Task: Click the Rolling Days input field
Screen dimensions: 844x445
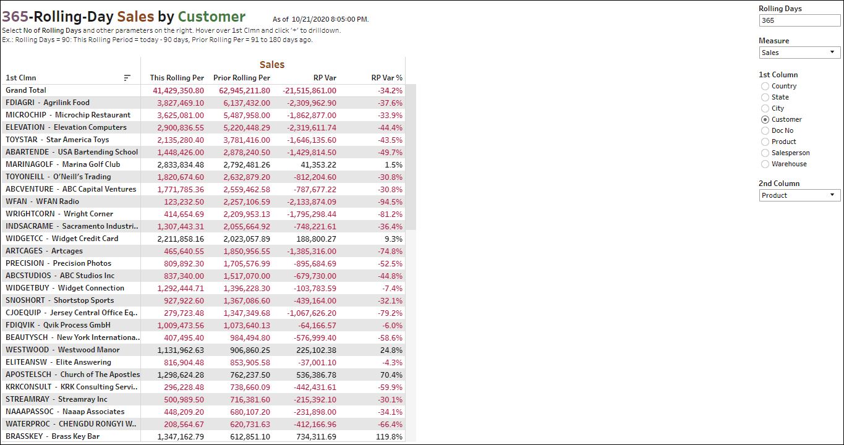Action: (x=799, y=20)
